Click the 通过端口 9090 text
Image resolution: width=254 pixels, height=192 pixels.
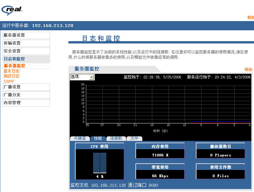(143, 185)
